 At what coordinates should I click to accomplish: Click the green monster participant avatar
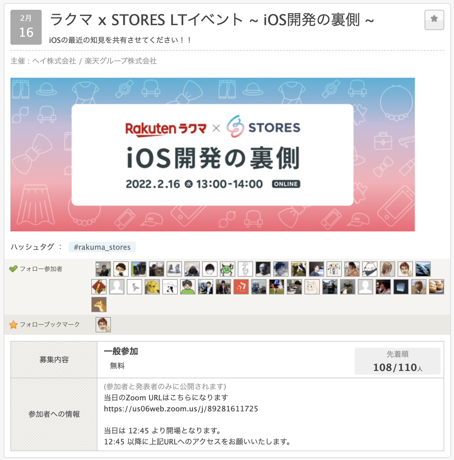pyautogui.click(x=227, y=269)
